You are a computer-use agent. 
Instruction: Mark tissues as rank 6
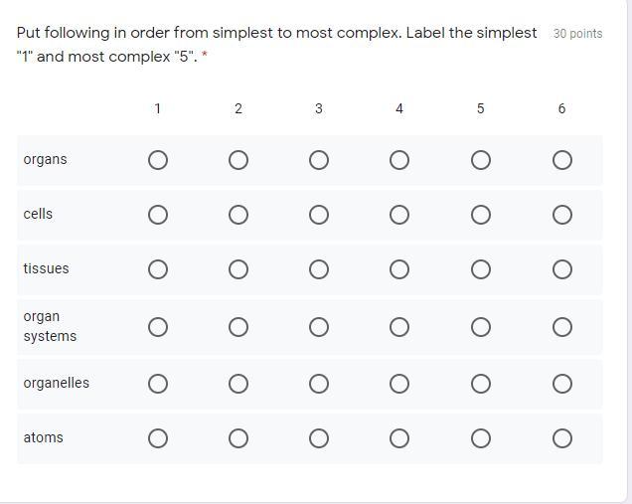click(562, 269)
